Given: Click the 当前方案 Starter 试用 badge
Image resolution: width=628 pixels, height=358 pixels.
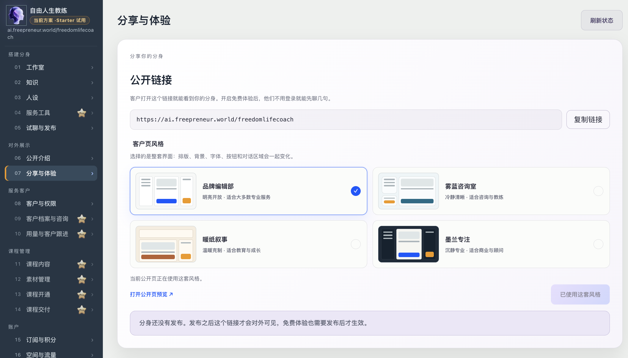Looking at the screenshot, I should 60,20.
